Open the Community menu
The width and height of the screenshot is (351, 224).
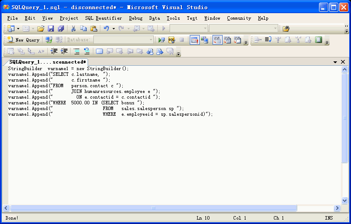click(x=239, y=18)
